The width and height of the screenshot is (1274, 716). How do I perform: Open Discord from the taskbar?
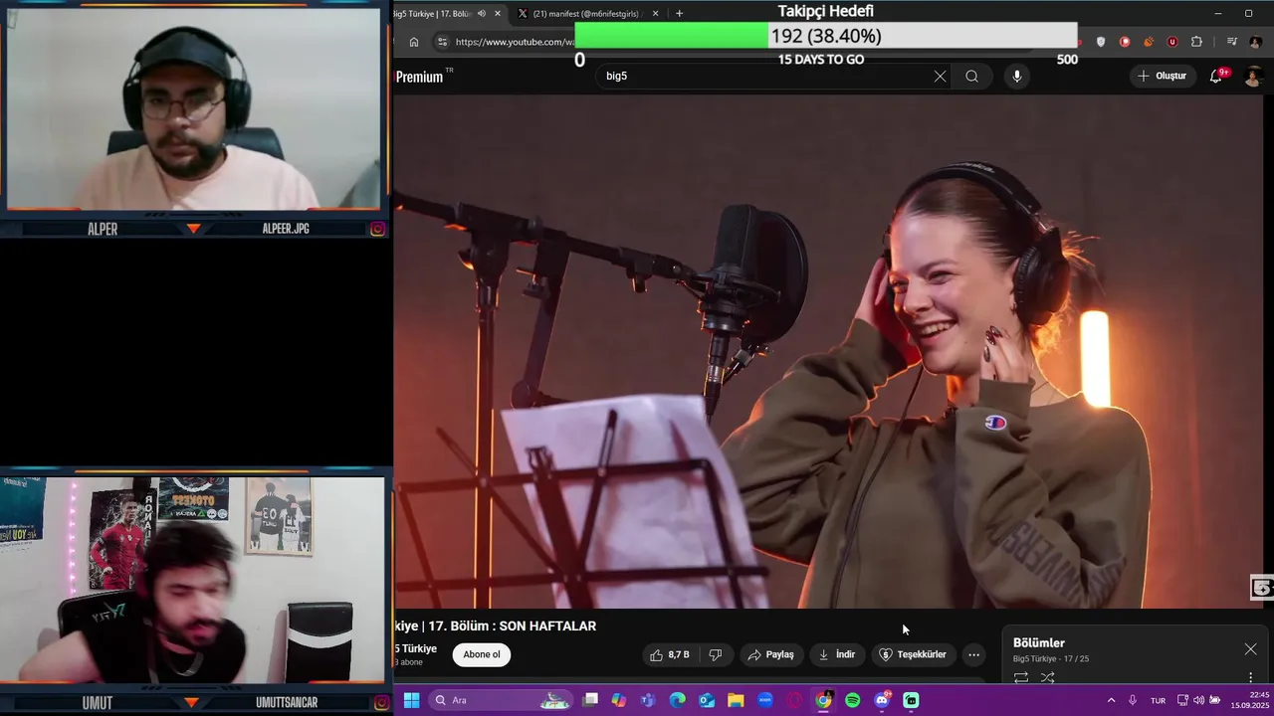click(x=882, y=700)
